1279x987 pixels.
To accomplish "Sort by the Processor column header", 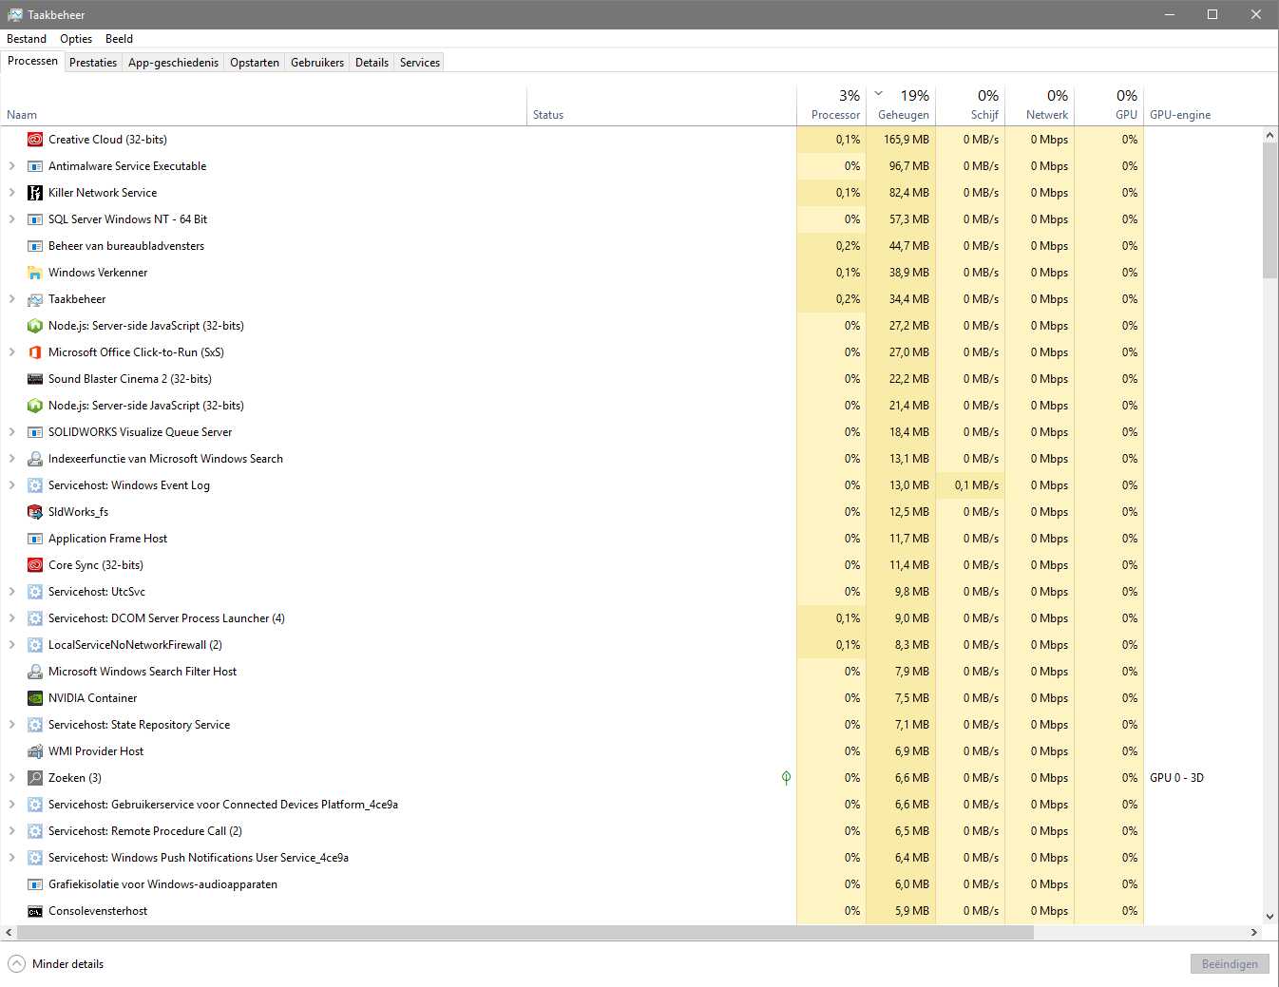I will point(831,106).
